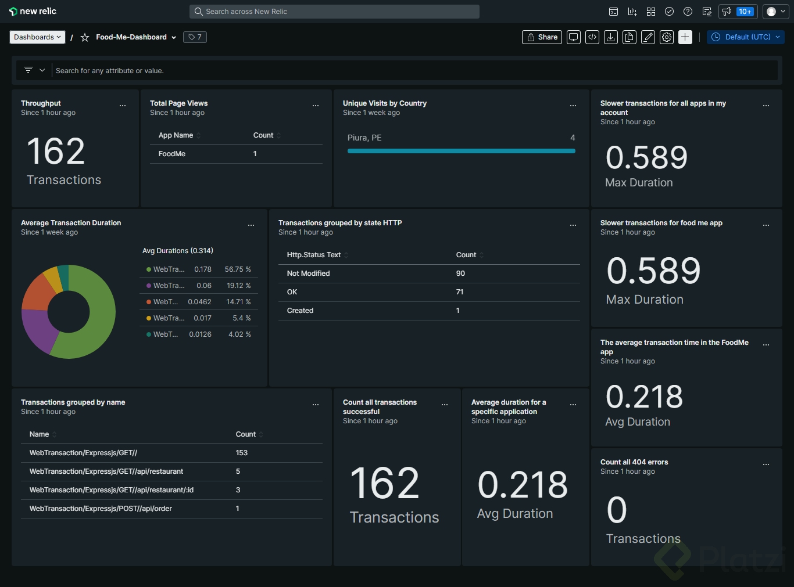794x587 pixels.
Task: Select the Not Modified status row
Action: (429, 273)
